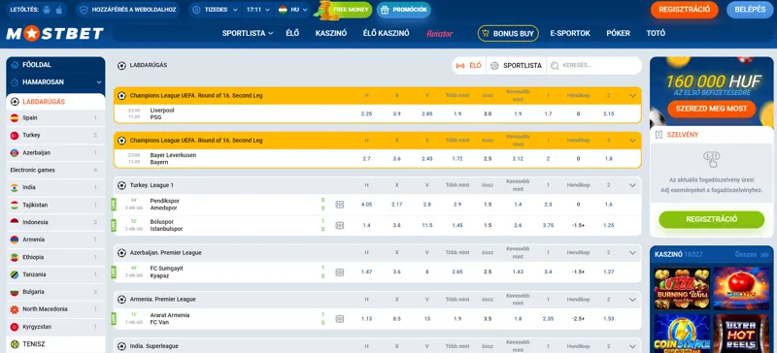Select odds 8.5 in the Ararat Armenia row
This screenshot has width=777, height=353.
pyautogui.click(x=396, y=319)
